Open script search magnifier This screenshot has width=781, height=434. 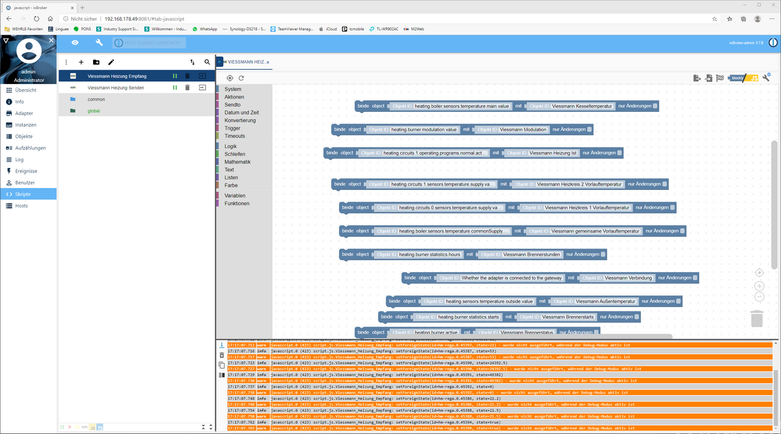[207, 62]
